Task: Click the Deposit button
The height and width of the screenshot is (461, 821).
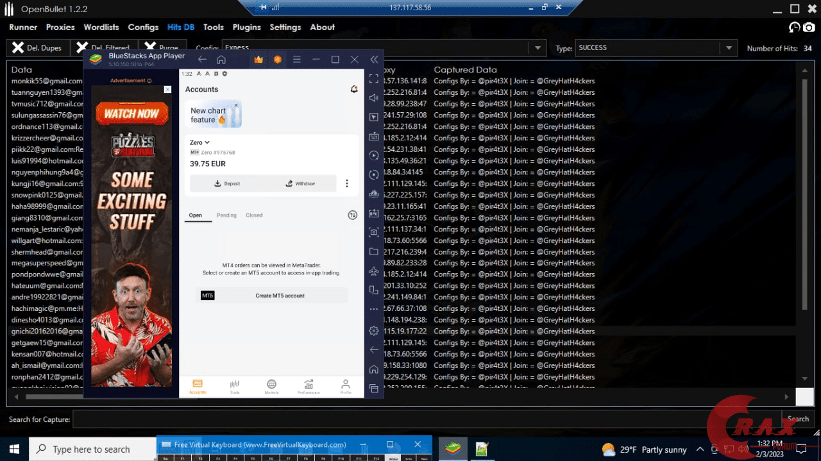Action: pos(227,183)
